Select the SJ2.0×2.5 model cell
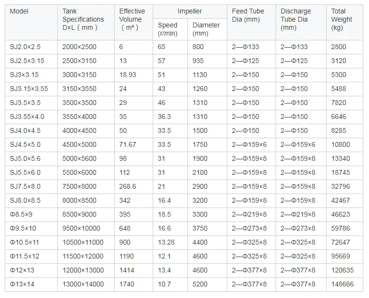Screen dimensions: 369x298 point(26,47)
